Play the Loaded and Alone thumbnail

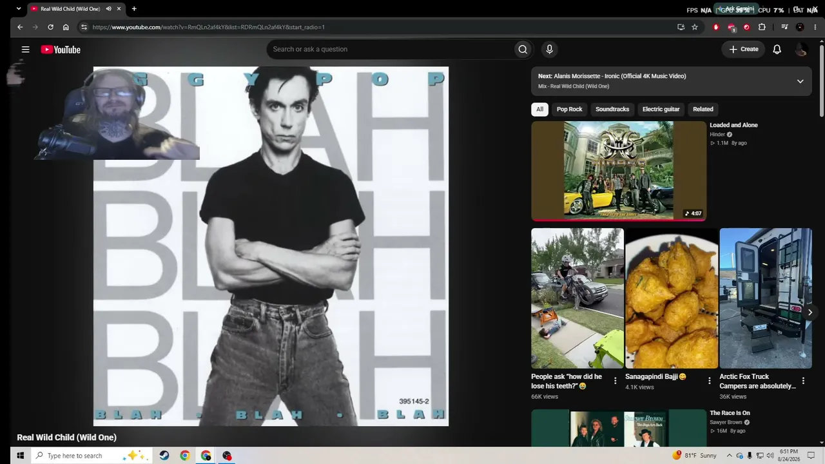(x=619, y=171)
